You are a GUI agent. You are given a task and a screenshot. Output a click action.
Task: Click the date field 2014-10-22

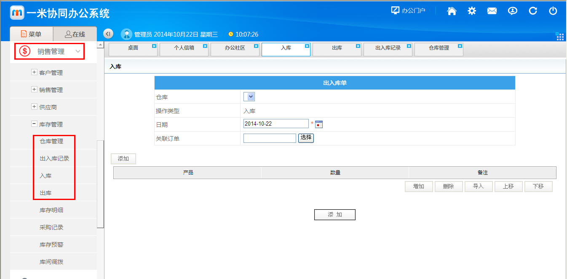tap(276, 124)
